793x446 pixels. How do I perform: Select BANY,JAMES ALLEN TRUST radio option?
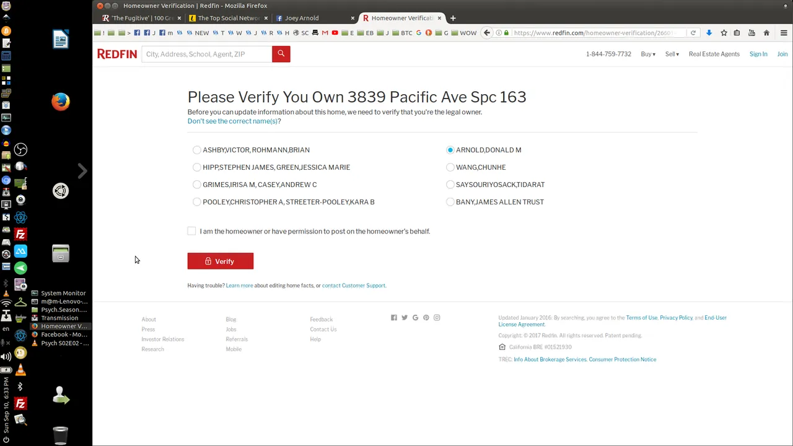(450, 202)
